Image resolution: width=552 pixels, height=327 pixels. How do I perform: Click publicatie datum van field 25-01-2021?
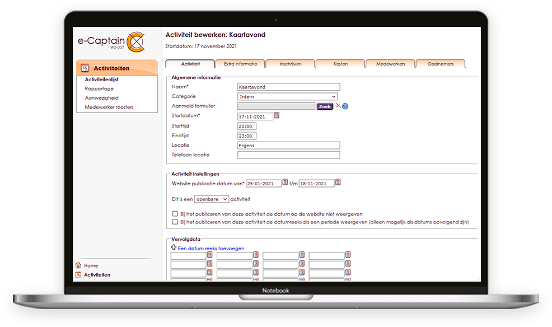264,184
